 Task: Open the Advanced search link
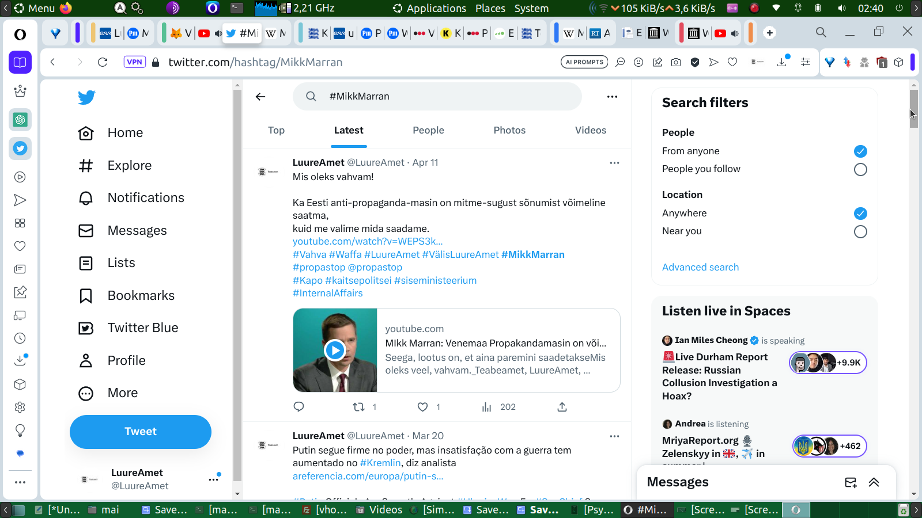coord(700,267)
